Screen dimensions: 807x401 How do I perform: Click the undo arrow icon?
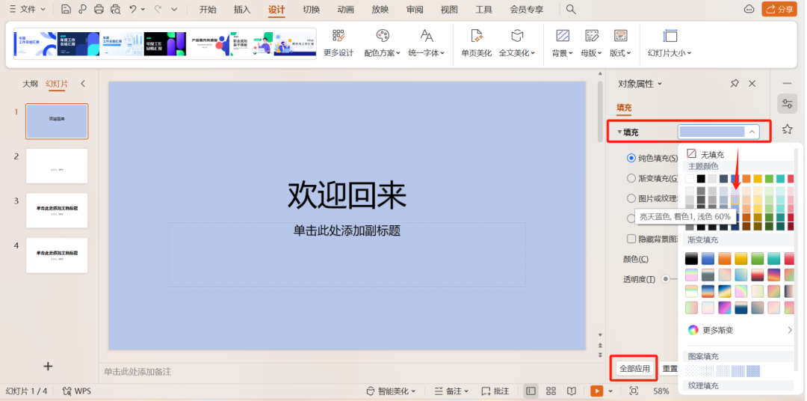(x=133, y=9)
